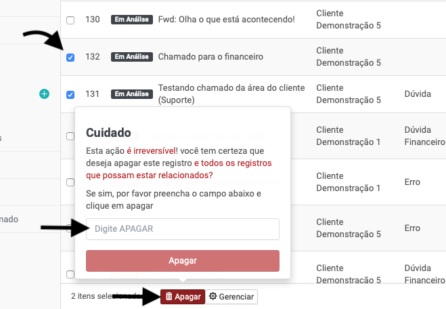The width and height of the screenshot is (446, 309).
Task: Open the Gerenciar options button
Action: (x=231, y=297)
